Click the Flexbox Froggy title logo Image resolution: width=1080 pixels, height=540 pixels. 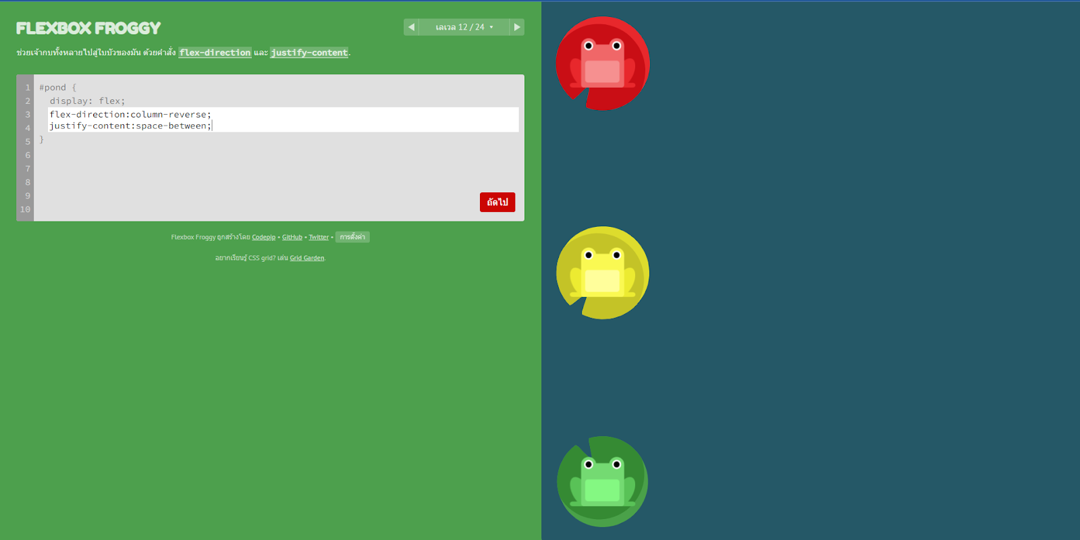pos(88,28)
